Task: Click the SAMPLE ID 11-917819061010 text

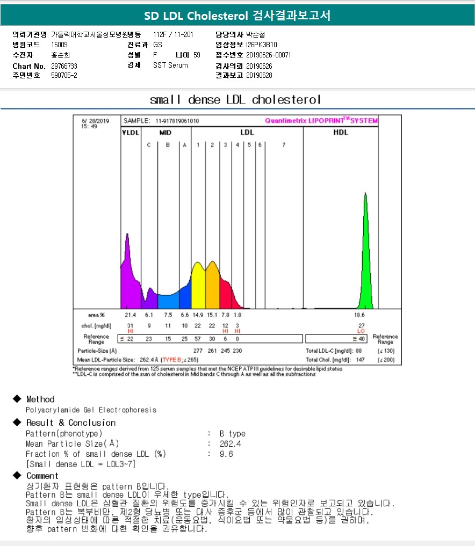Action: coord(177,121)
